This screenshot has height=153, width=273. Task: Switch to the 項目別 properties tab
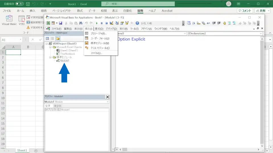57,106
